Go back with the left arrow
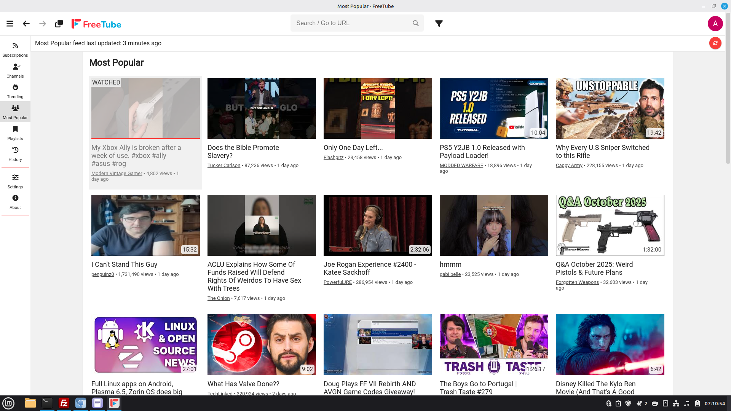The image size is (731, 411). coord(26,24)
